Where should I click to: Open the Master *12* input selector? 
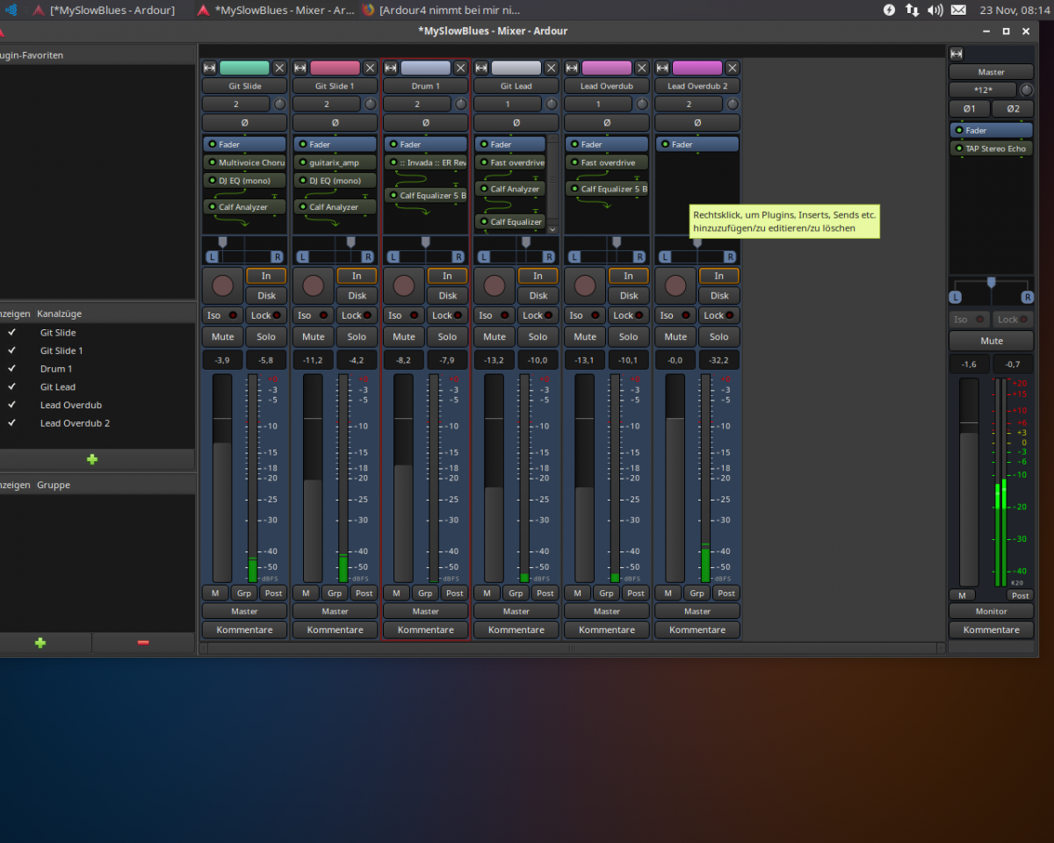(982, 90)
